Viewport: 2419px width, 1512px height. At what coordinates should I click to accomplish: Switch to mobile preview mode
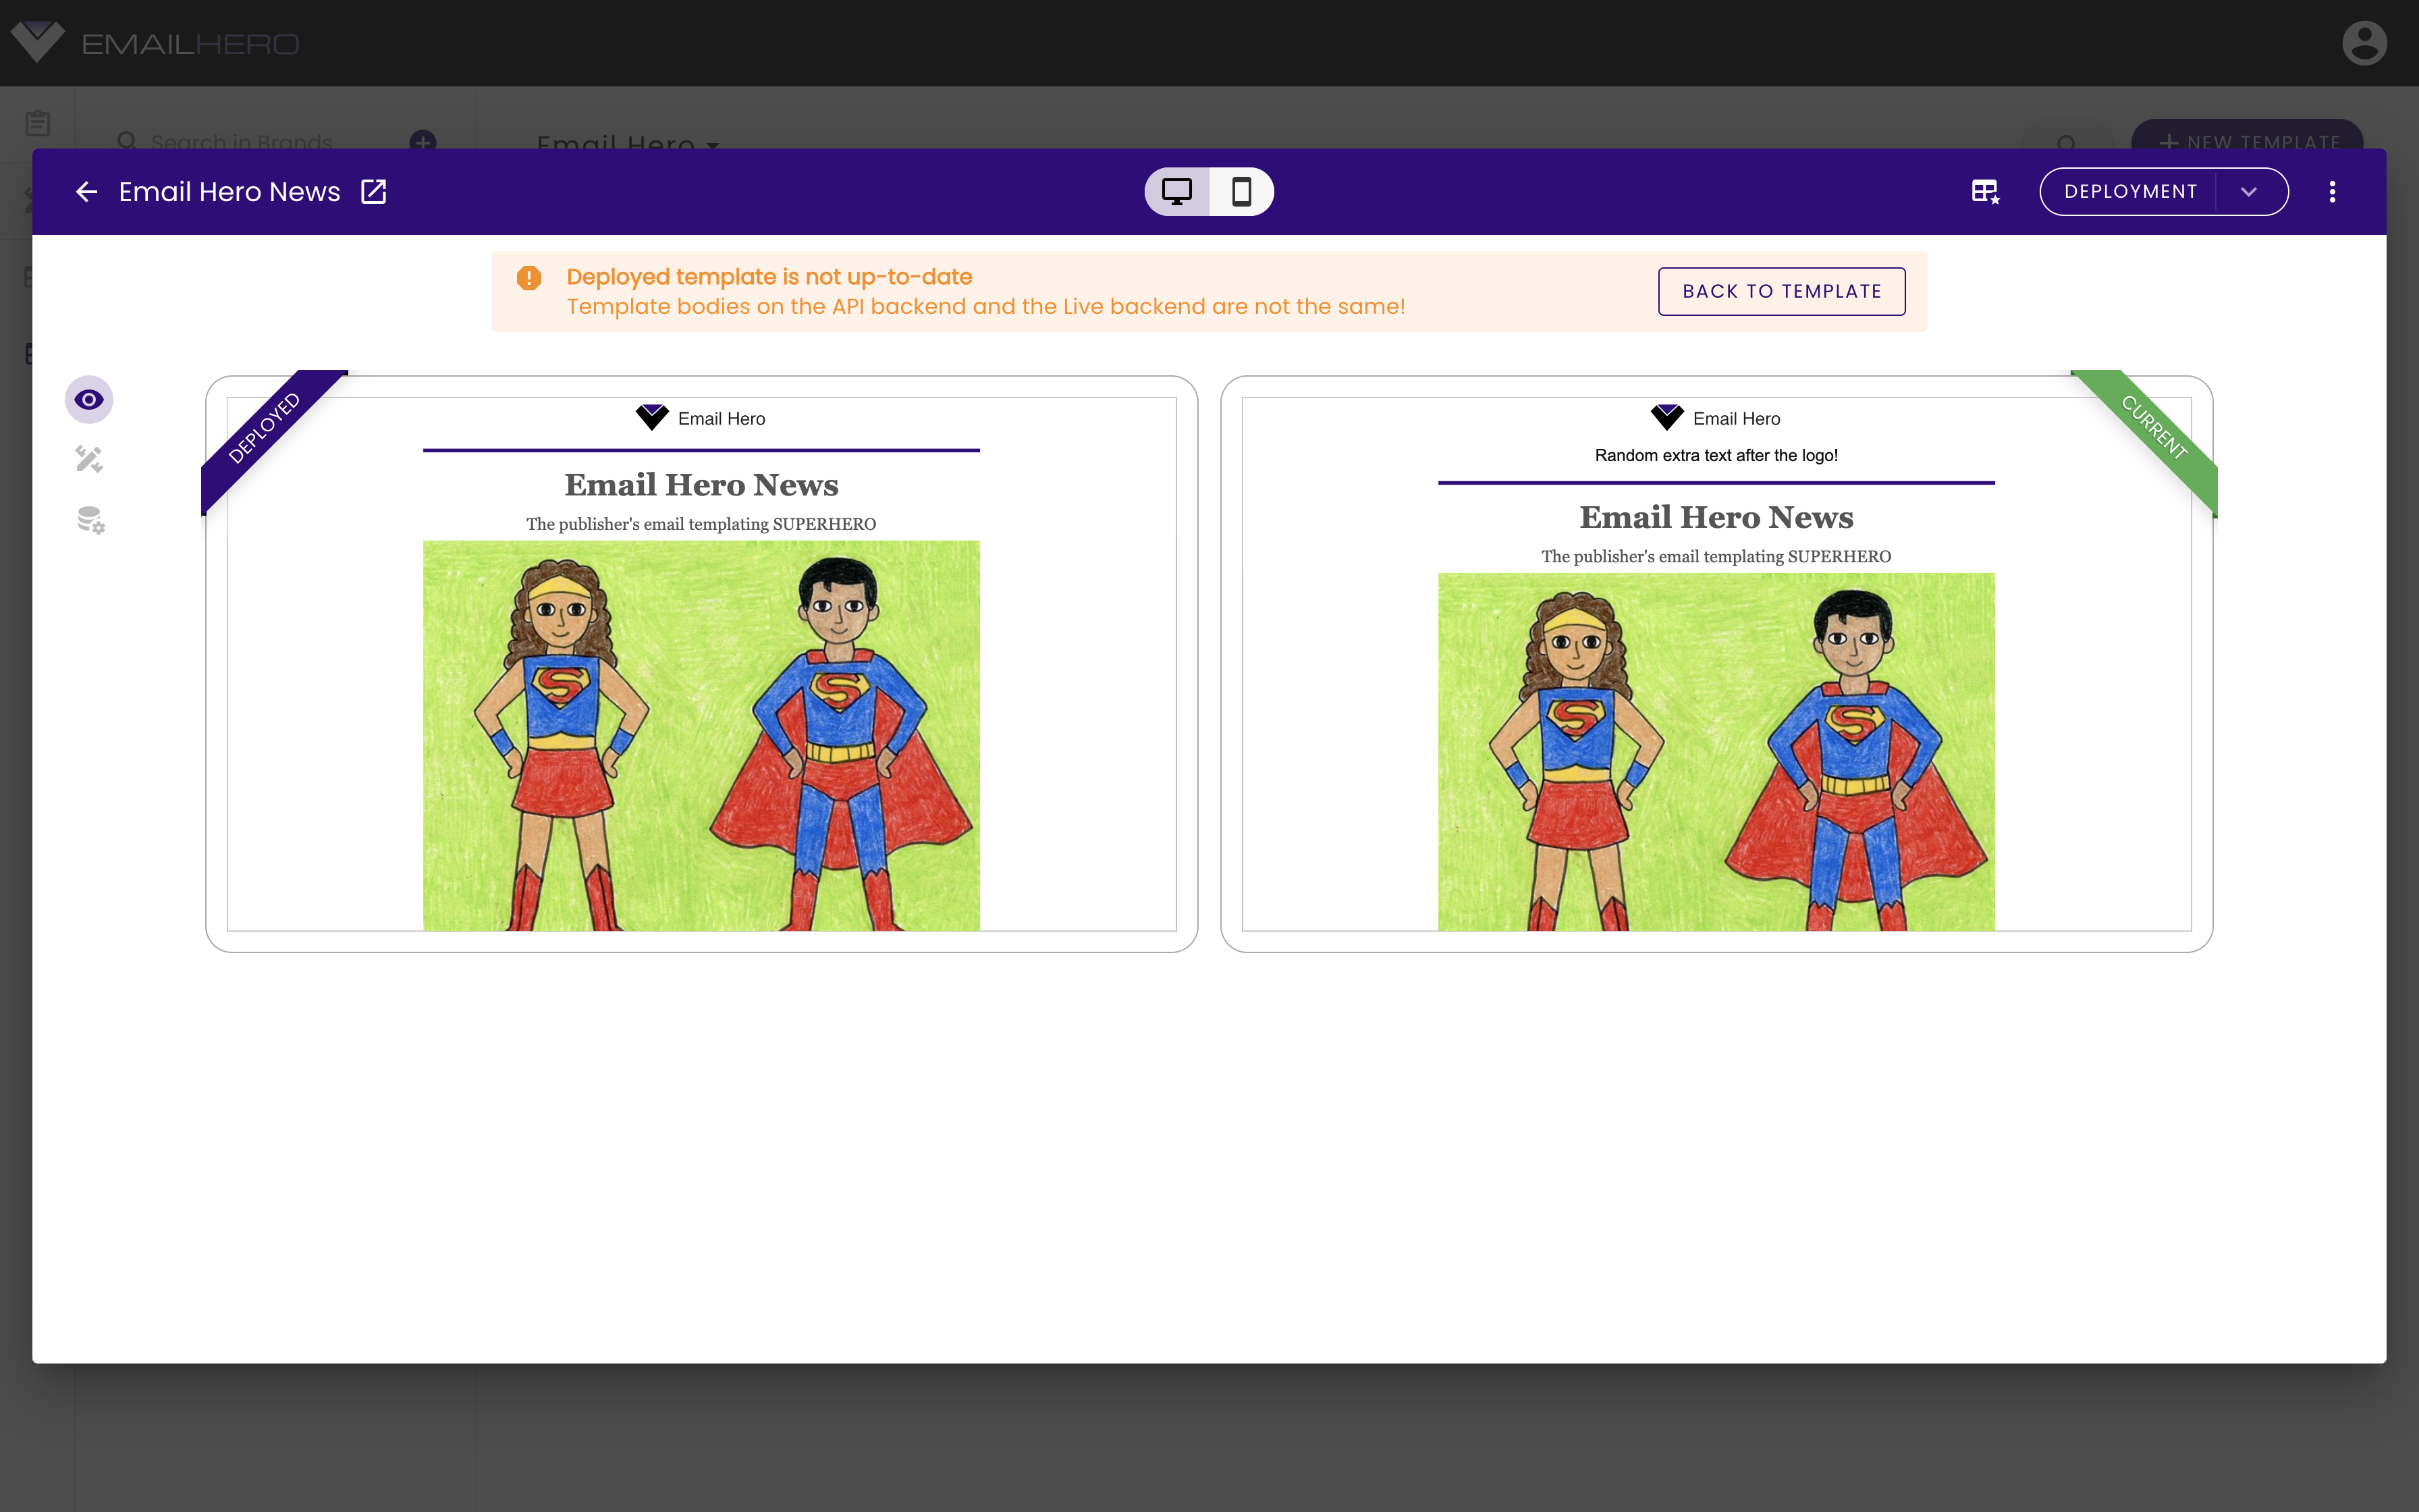[1241, 192]
